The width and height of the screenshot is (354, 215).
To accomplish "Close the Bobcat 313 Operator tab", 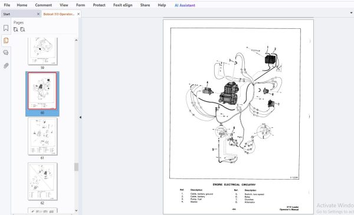I will 78,14.
